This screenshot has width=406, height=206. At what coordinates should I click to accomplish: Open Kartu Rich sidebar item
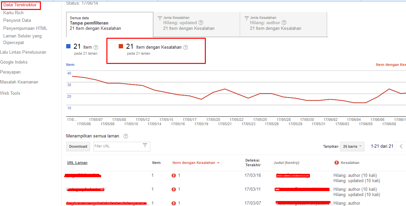point(13,13)
